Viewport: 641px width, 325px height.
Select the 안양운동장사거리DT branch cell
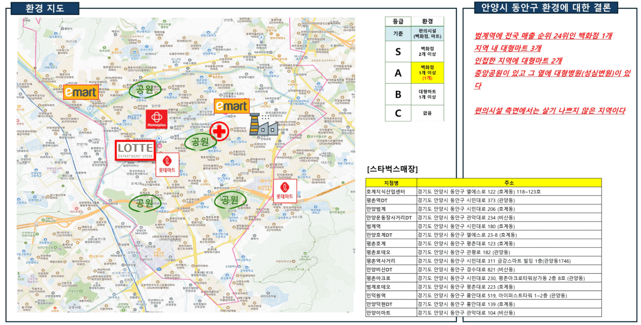coord(391,218)
